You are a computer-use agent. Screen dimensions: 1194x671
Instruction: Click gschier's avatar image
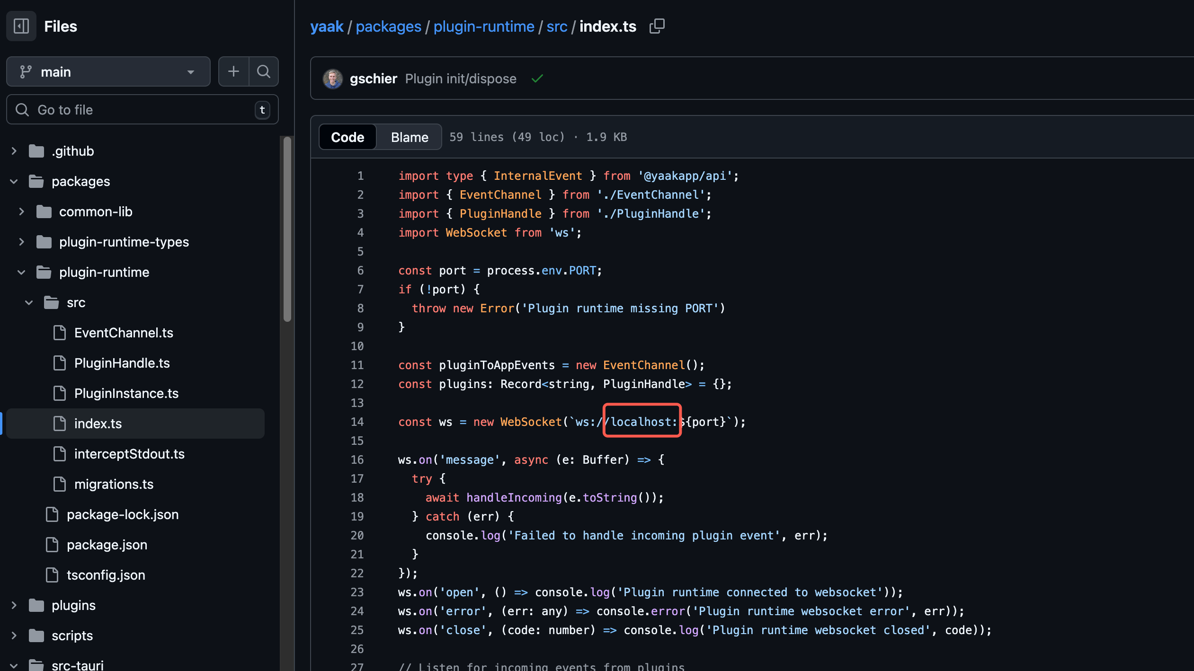332,79
